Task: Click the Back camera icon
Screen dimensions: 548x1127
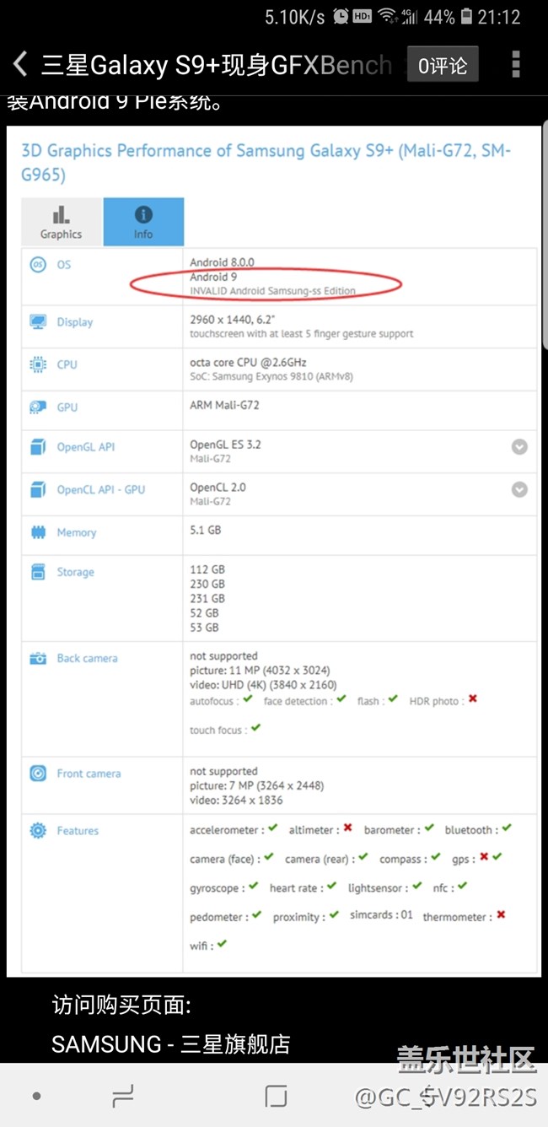Action: click(38, 659)
